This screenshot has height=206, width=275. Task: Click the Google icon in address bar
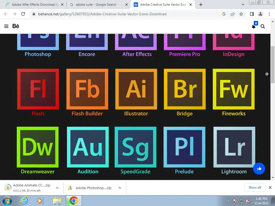224,14
